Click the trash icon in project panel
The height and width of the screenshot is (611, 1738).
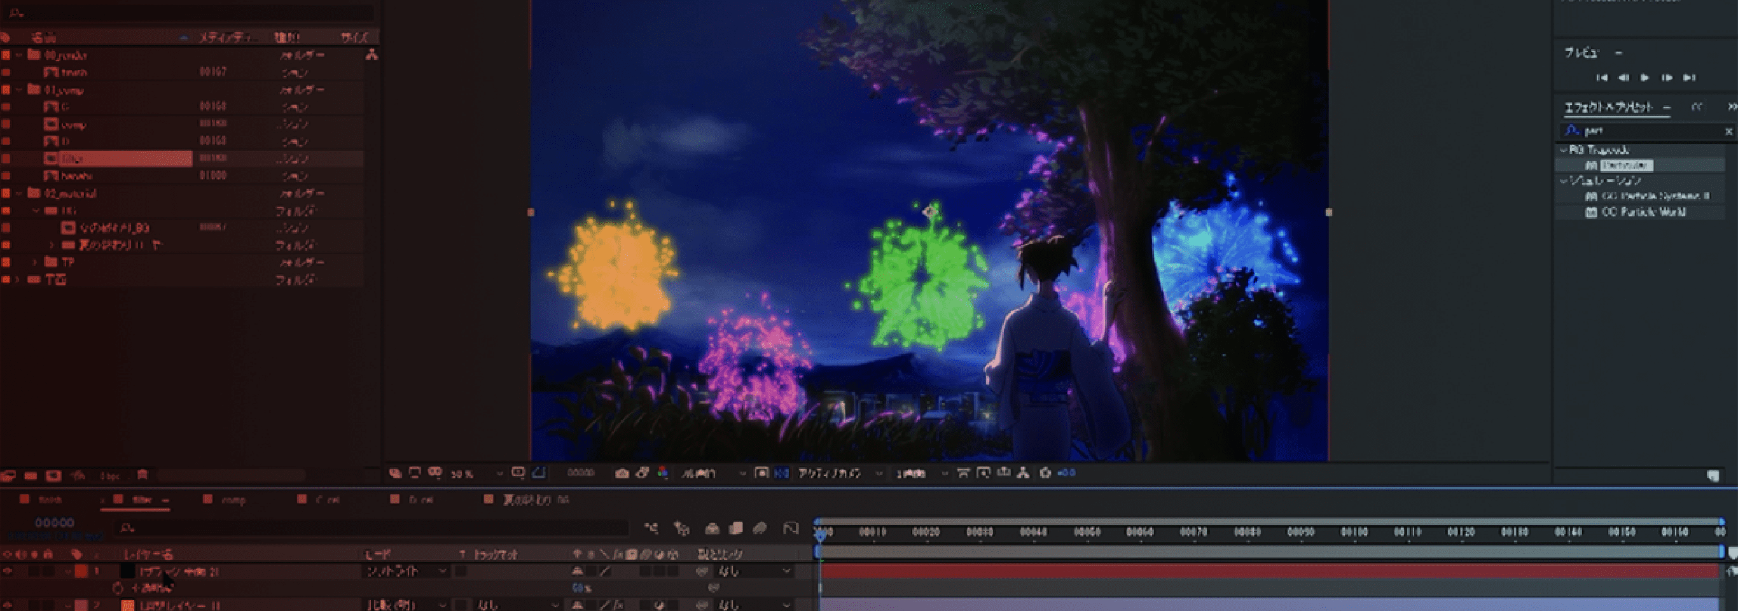pos(143,475)
